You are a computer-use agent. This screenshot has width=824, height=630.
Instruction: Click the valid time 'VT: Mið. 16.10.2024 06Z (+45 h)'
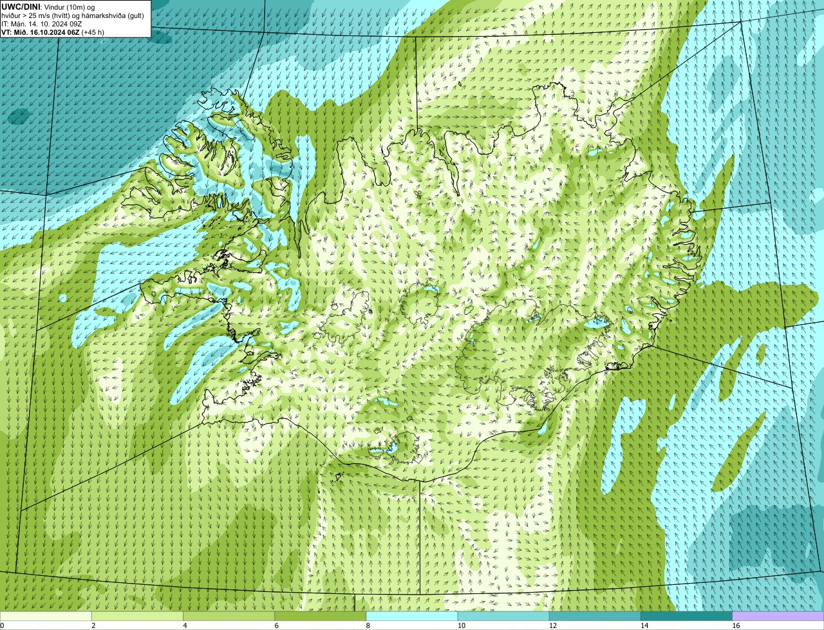click(53, 32)
